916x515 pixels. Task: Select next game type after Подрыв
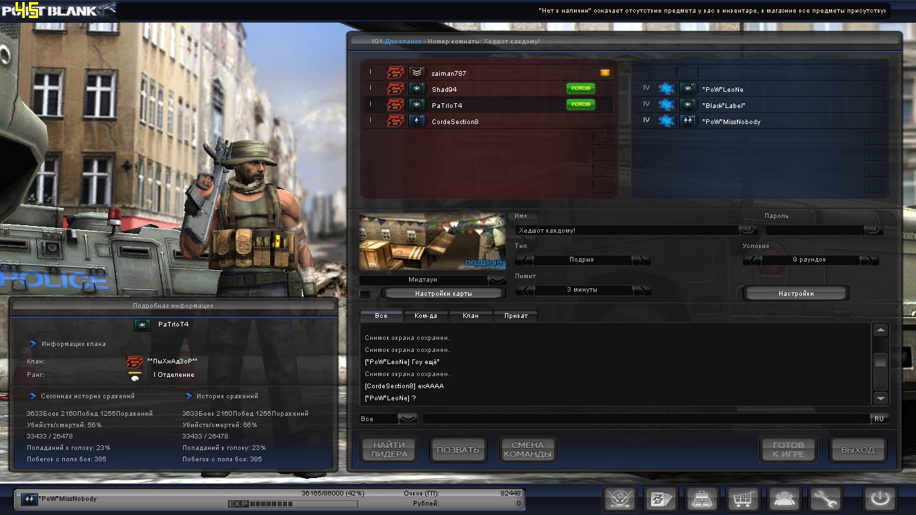pyautogui.click(x=641, y=260)
